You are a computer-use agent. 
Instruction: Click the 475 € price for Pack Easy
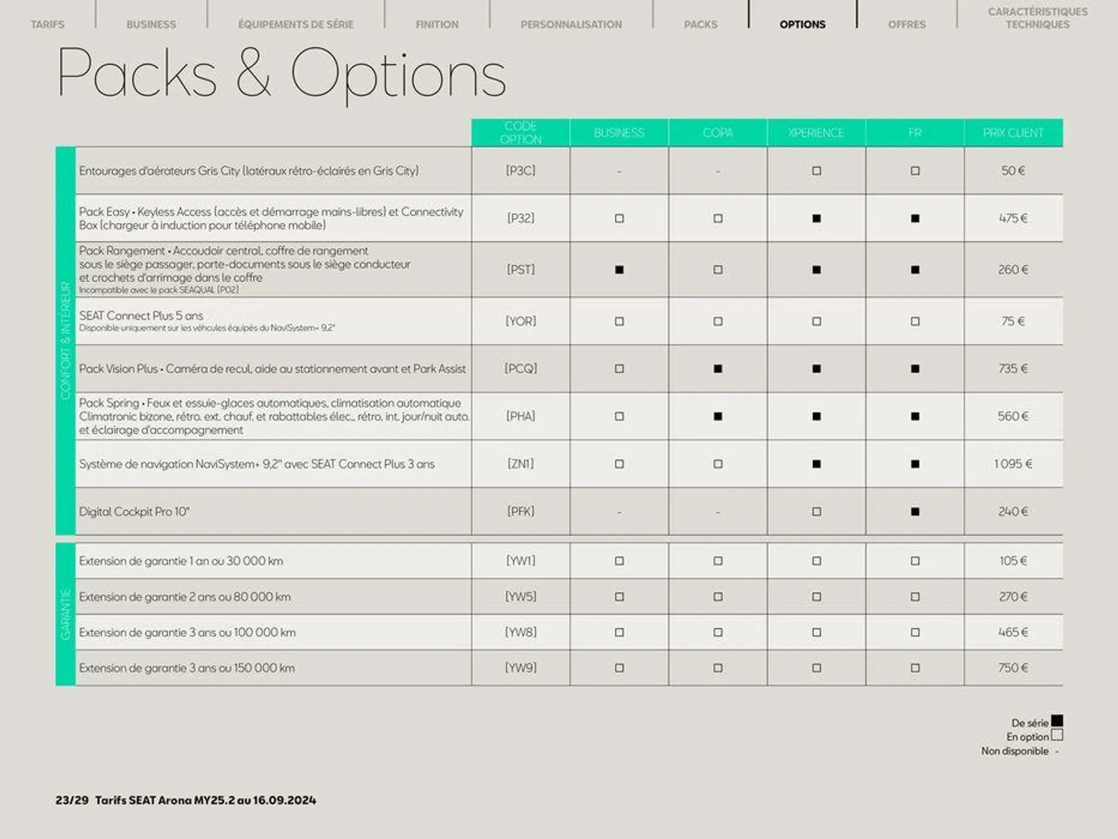[x=1013, y=219]
